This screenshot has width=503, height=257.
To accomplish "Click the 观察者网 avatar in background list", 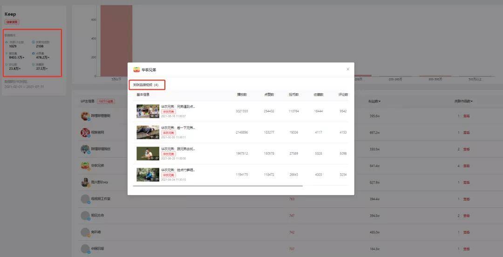I will pyautogui.click(x=85, y=132).
